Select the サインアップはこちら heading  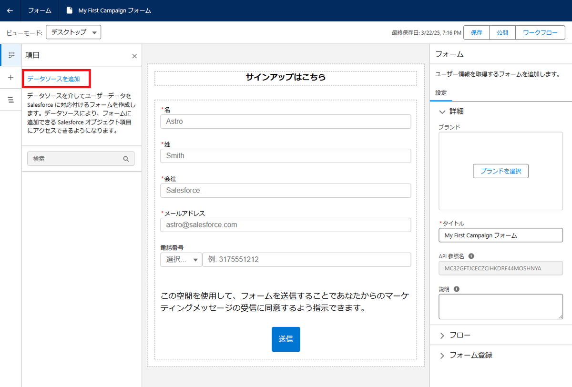286,77
